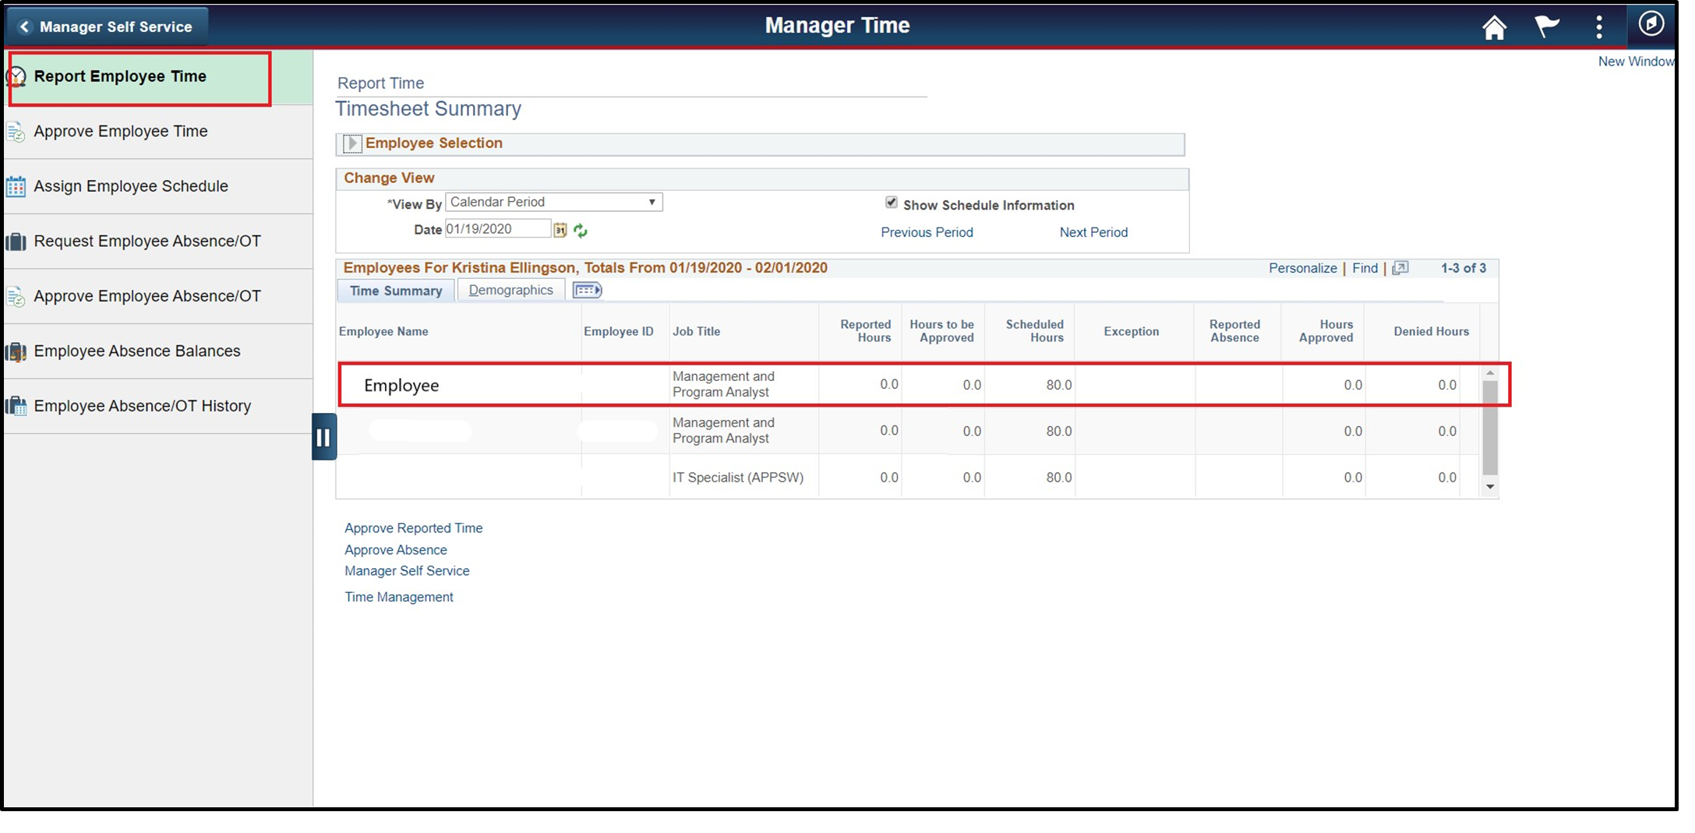Screen dimensions: 1695x833
Task: Select the Assign Employee Schedule calendar icon
Action: click(16, 186)
